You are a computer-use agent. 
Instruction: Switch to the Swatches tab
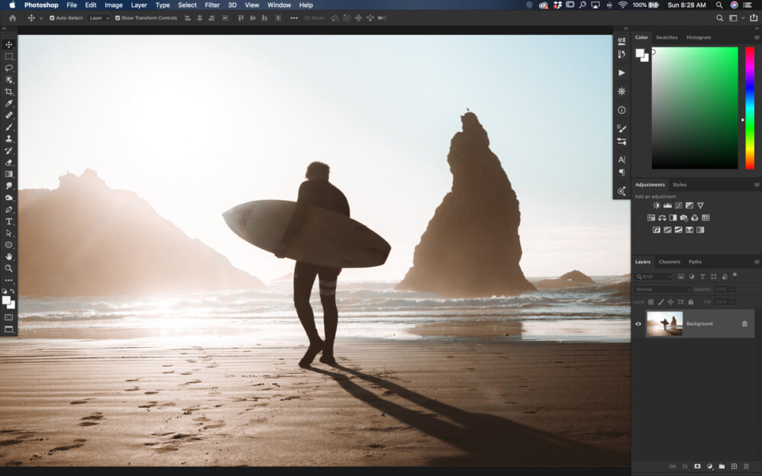coord(667,37)
